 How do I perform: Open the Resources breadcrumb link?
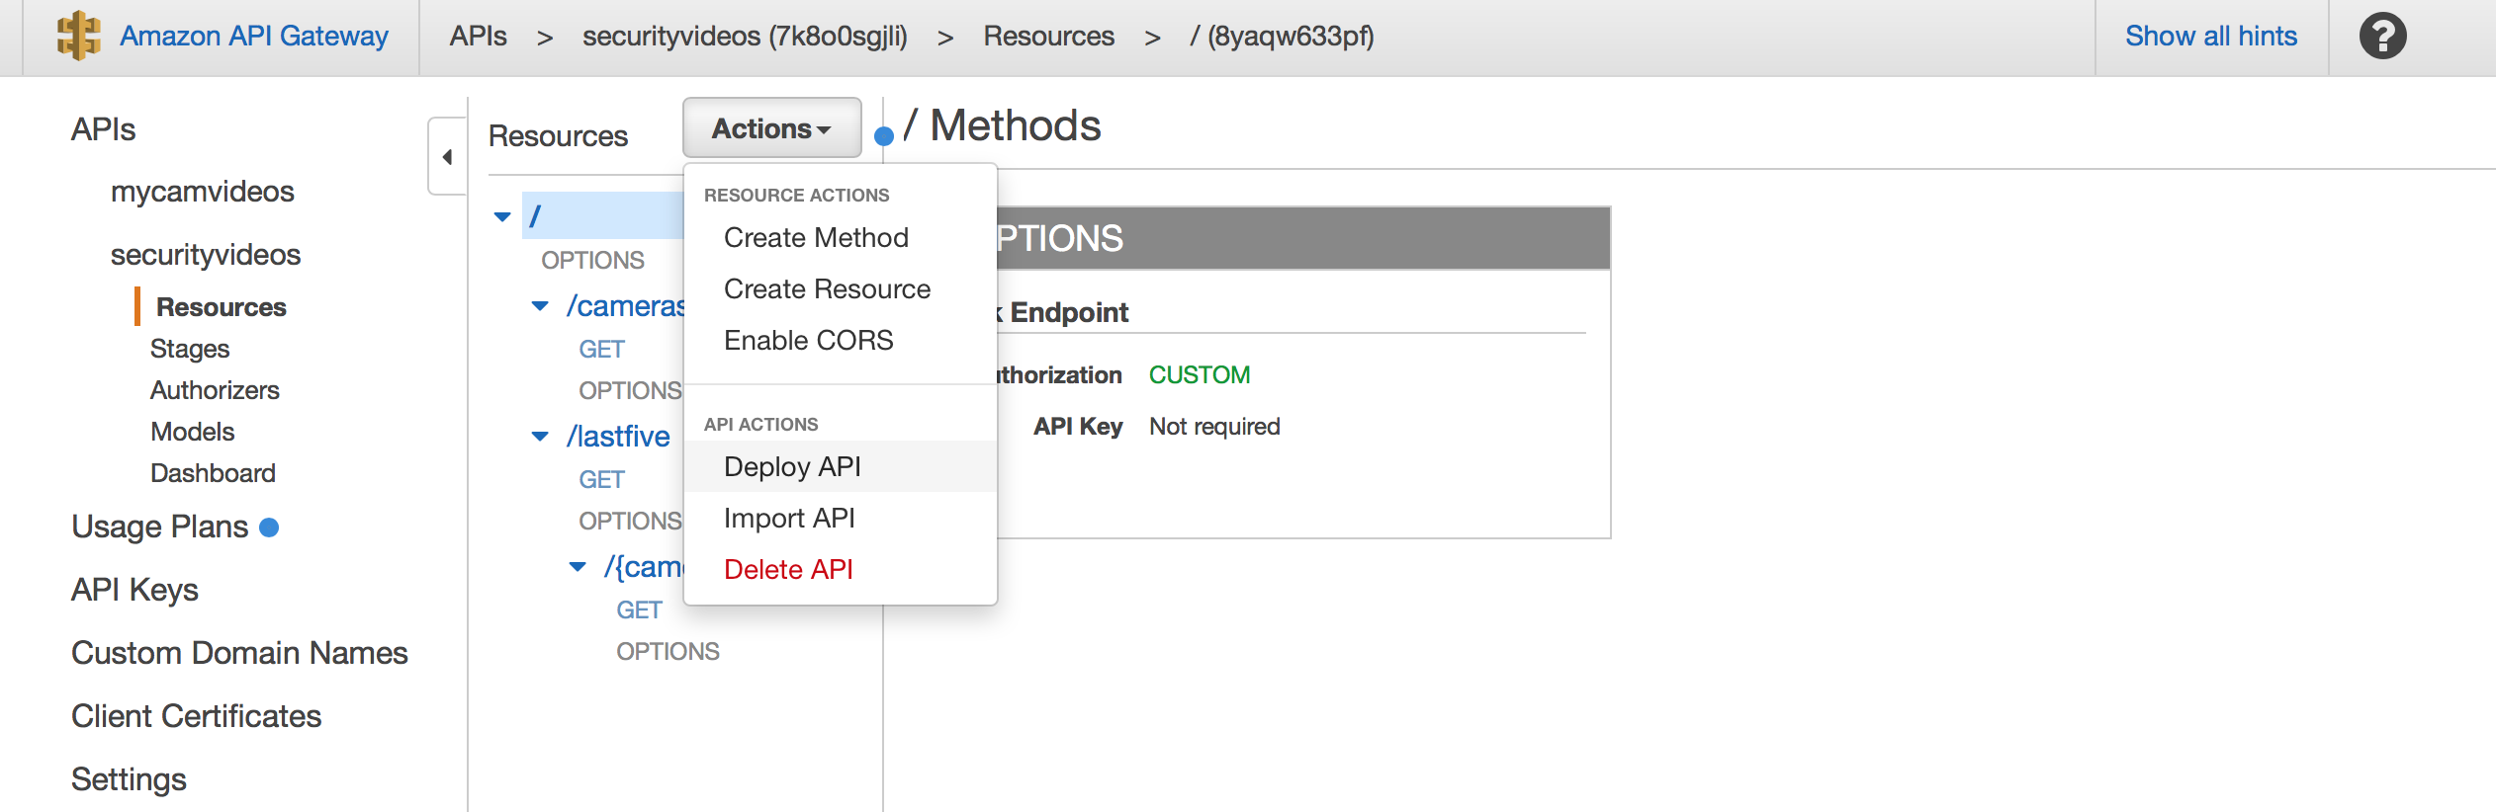point(1048,37)
